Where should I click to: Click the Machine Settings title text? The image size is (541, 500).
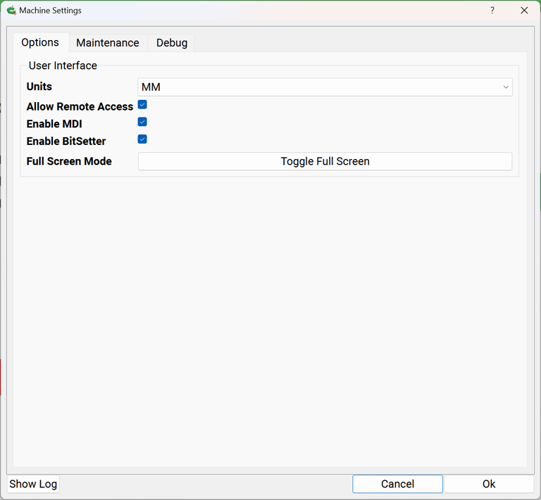(50, 11)
